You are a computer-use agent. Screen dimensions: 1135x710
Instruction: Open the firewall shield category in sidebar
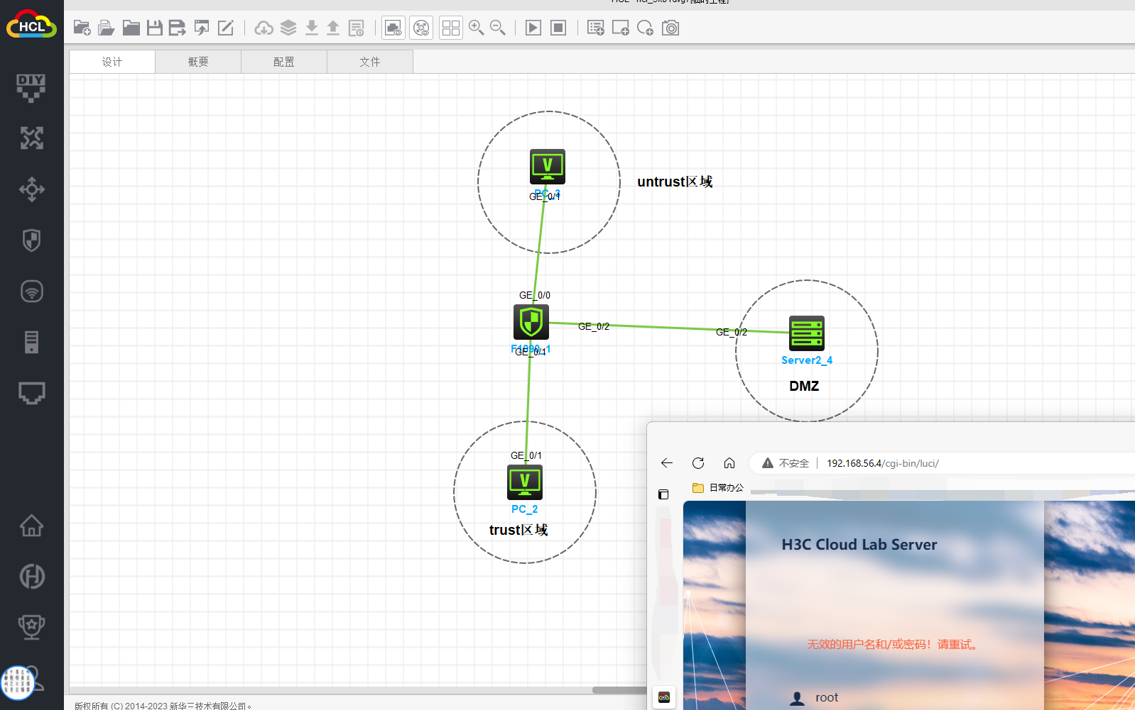(x=31, y=240)
